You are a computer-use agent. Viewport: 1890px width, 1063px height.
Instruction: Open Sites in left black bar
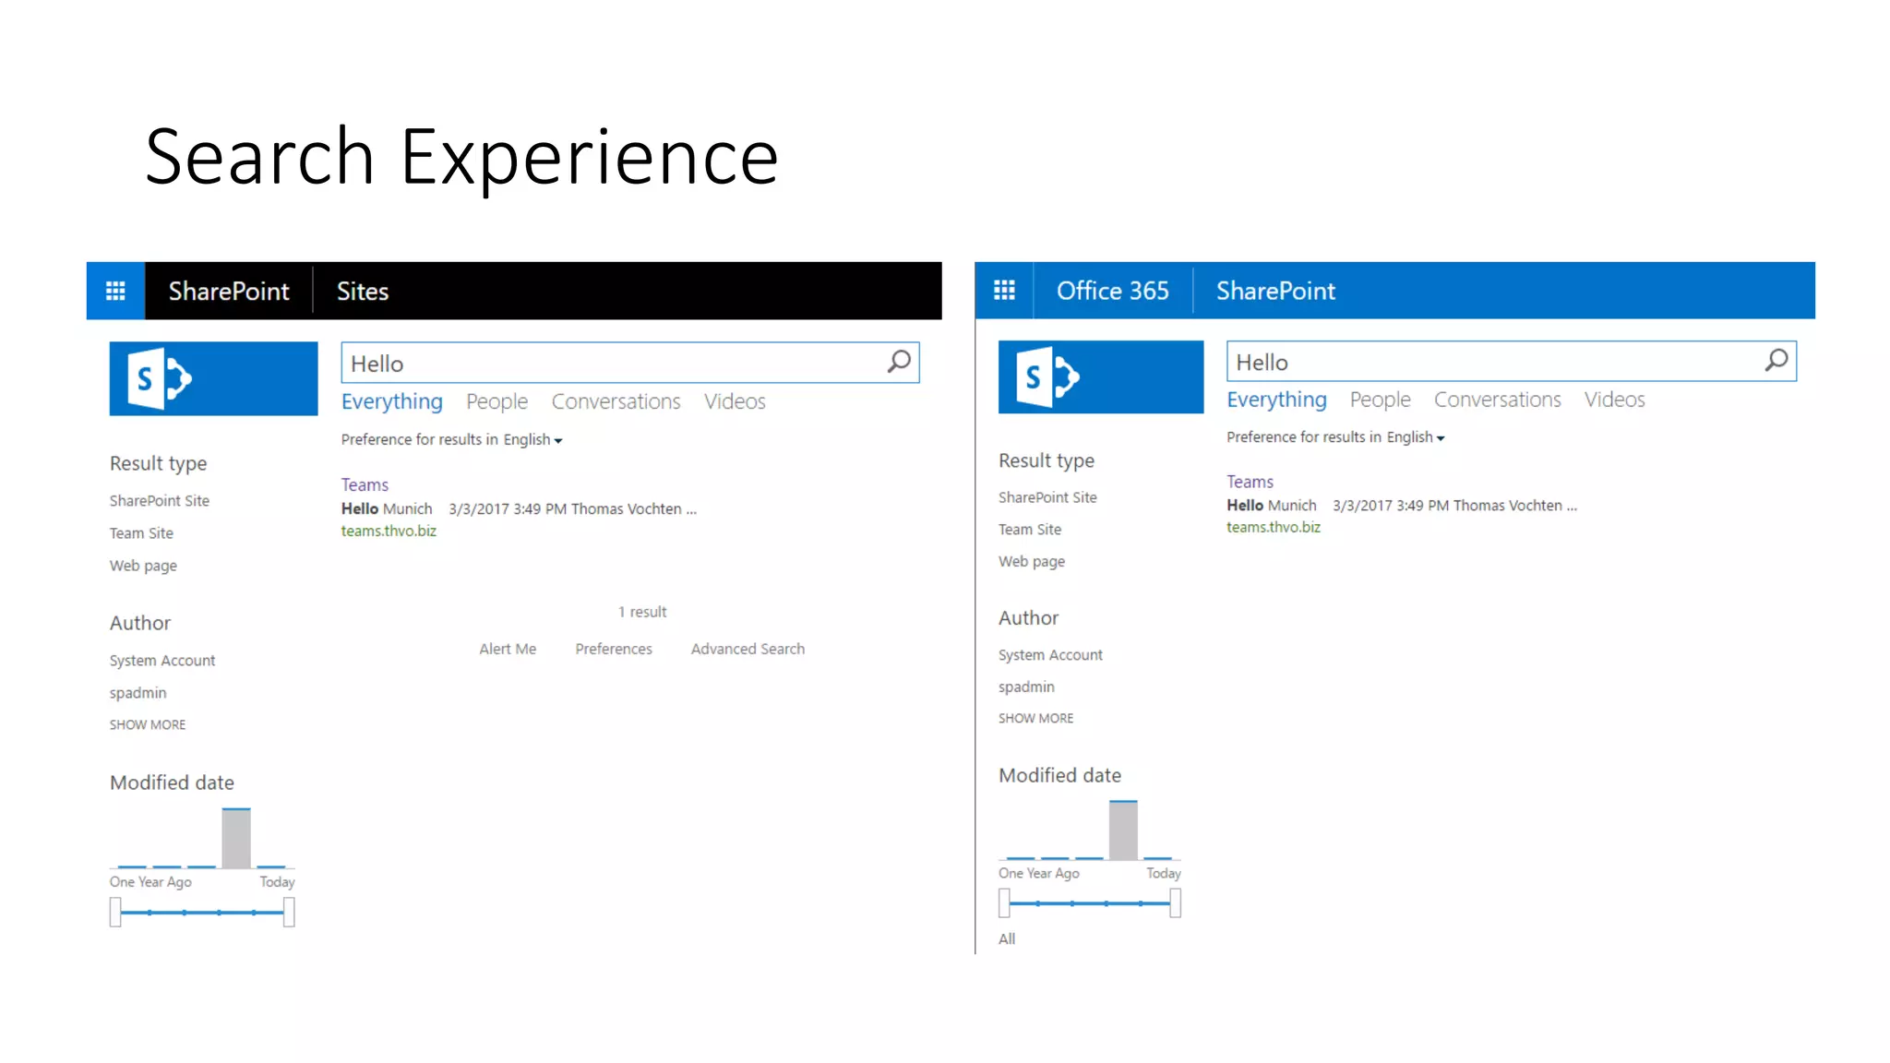(363, 292)
